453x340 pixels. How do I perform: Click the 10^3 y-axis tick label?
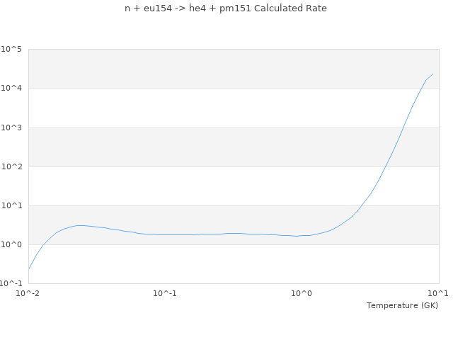click(11, 127)
